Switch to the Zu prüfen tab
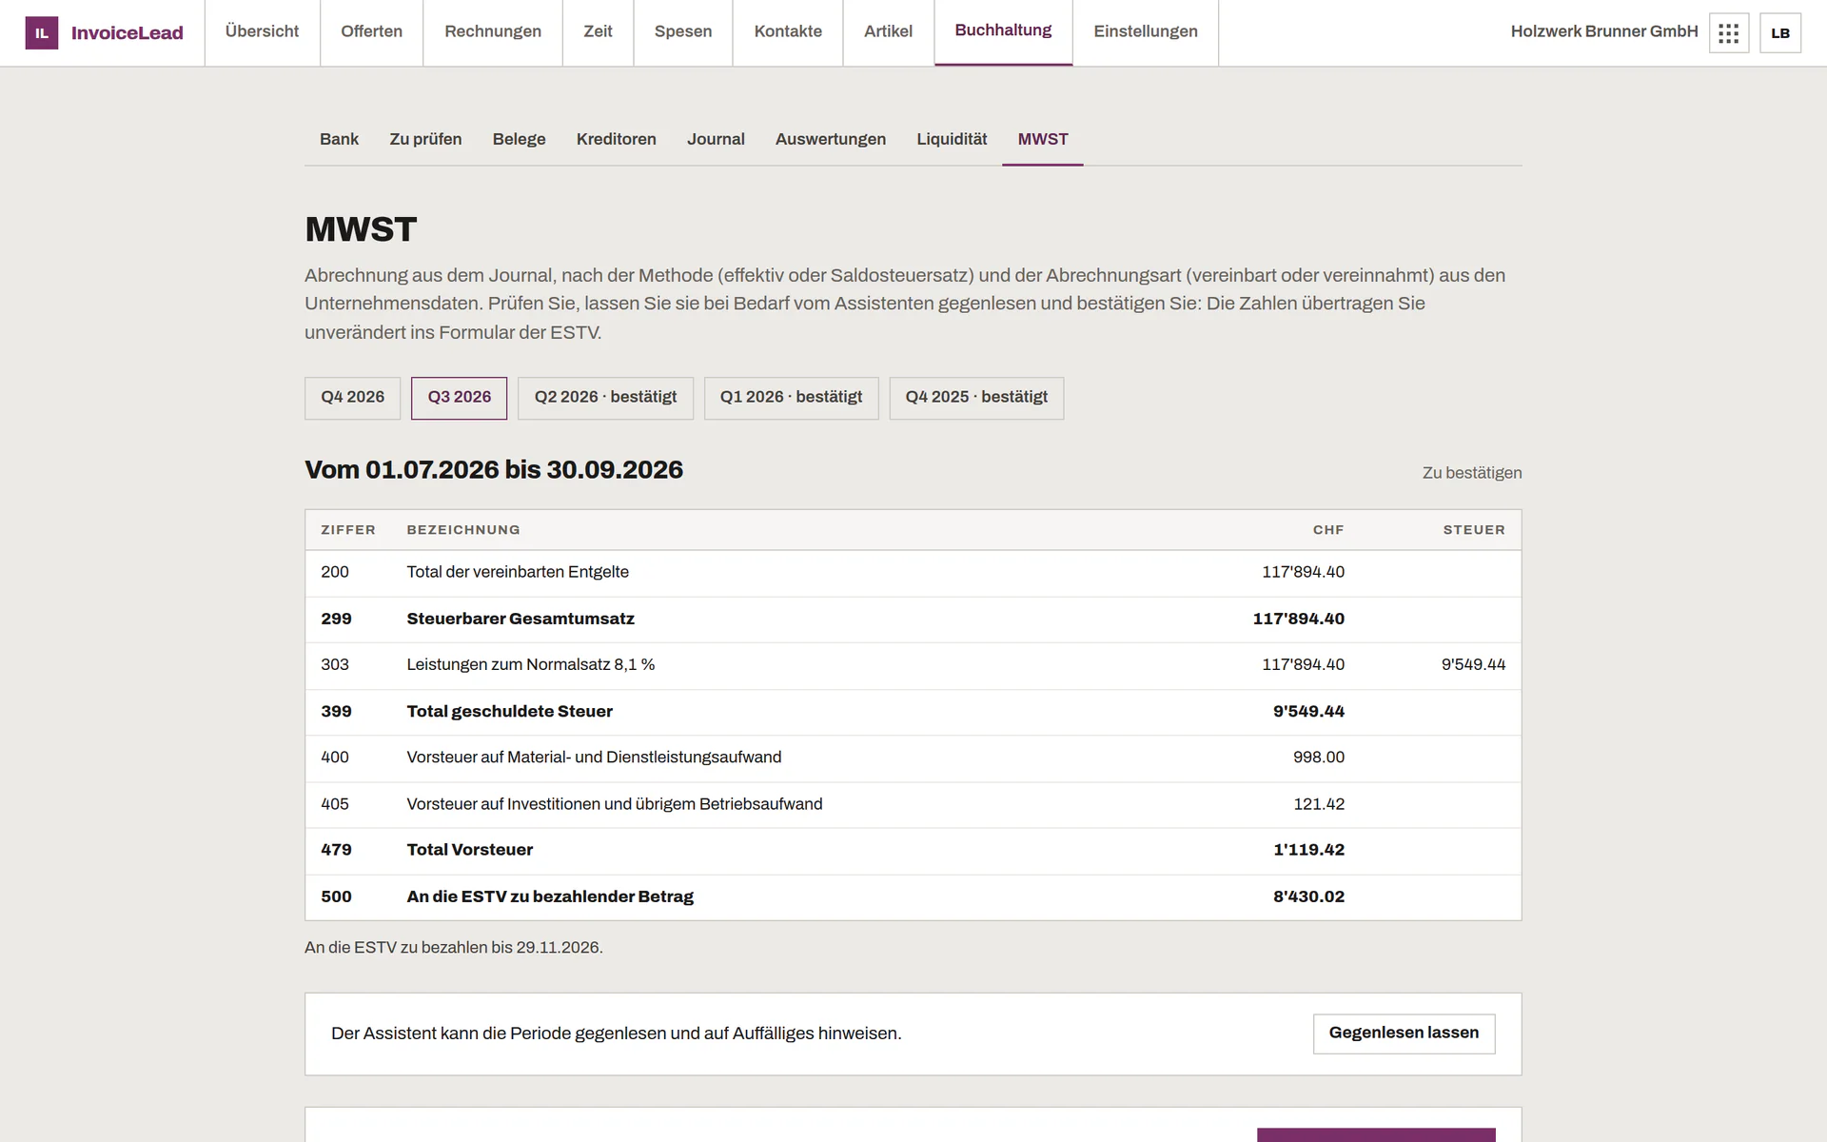1827x1142 pixels. click(x=425, y=139)
